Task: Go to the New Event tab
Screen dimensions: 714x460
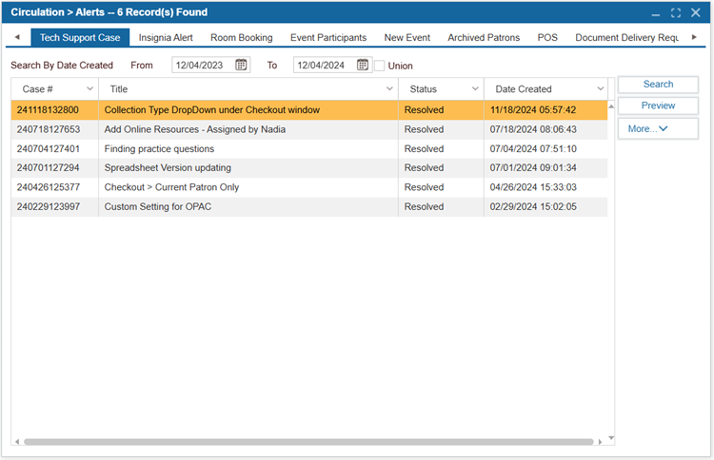Action: tap(407, 37)
